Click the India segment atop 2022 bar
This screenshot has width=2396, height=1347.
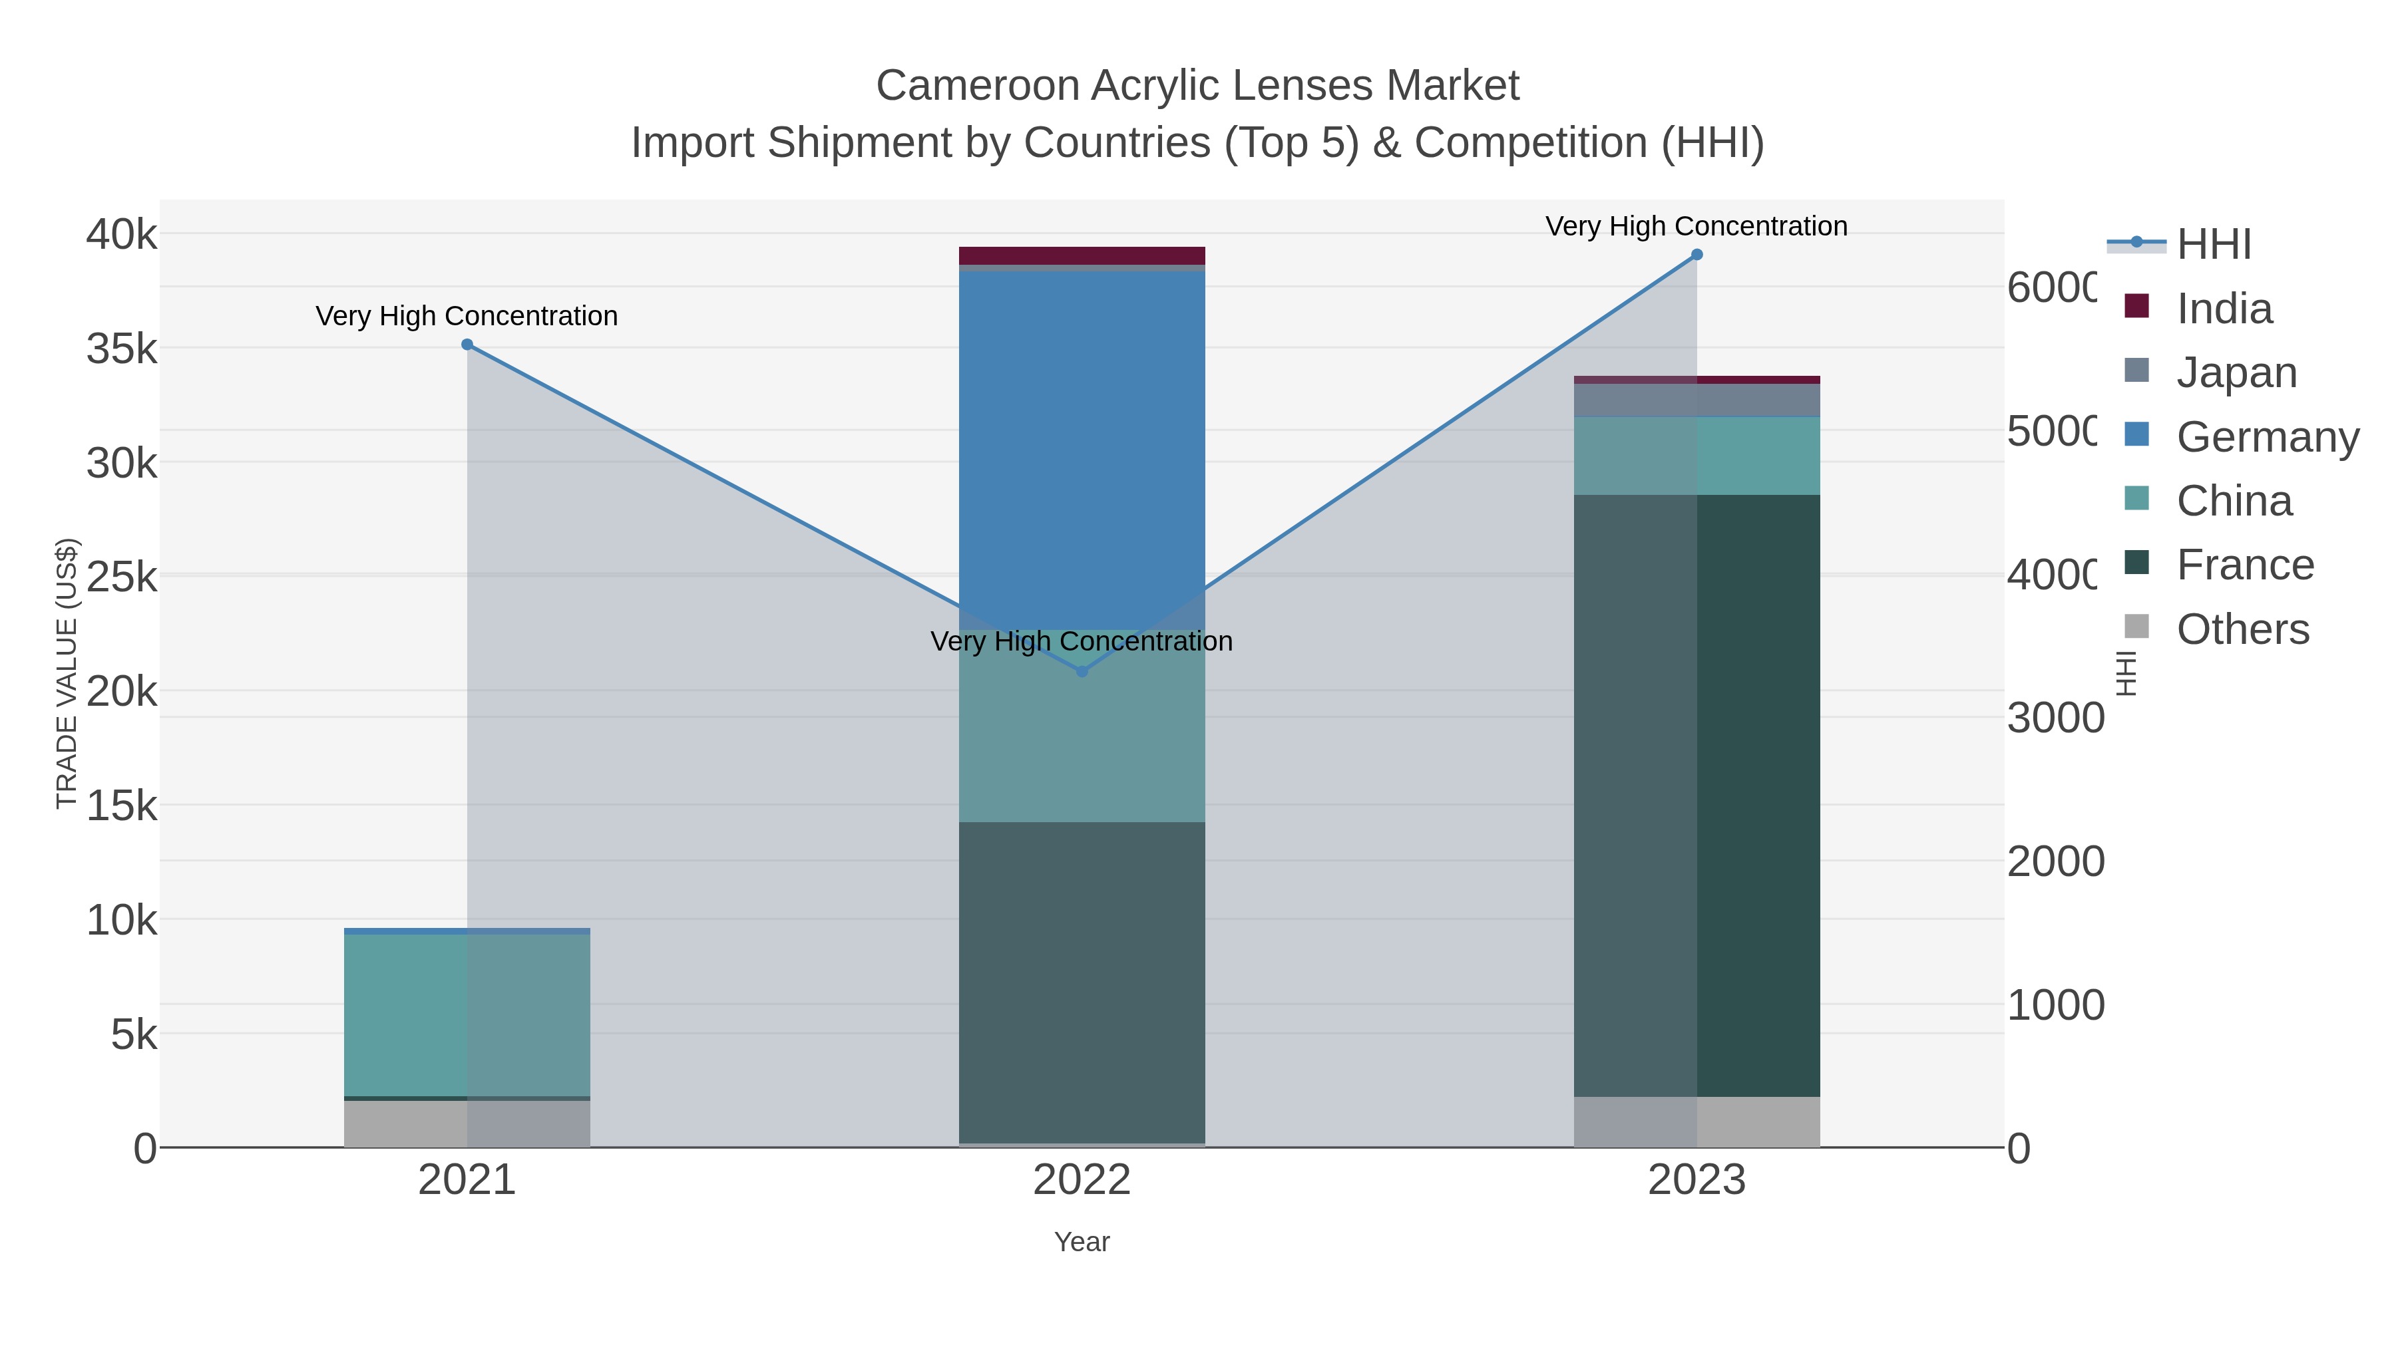pos(1082,255)
